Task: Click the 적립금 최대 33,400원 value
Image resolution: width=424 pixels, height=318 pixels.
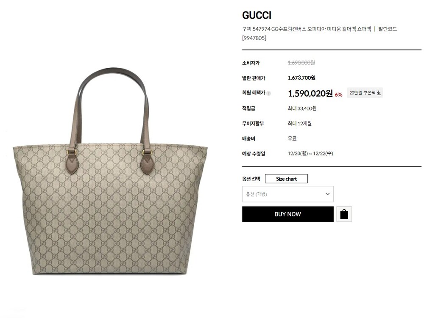Action: click(x=302, y=108)
